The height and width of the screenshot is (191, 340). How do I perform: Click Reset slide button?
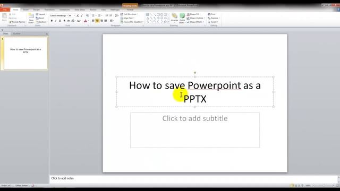point(40,18)
